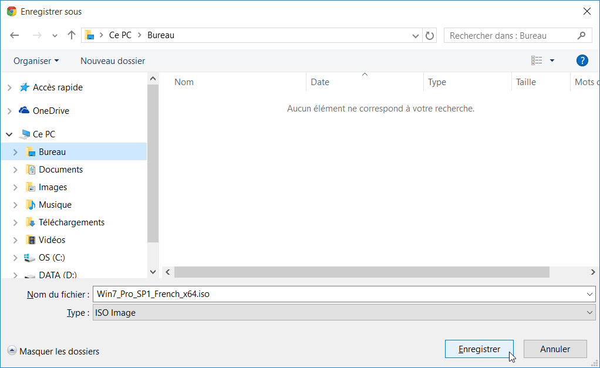Image resolution: width=600 pixels, height=368 pixels.
Task: Click the Annuler button
Action: click(555, 349)
